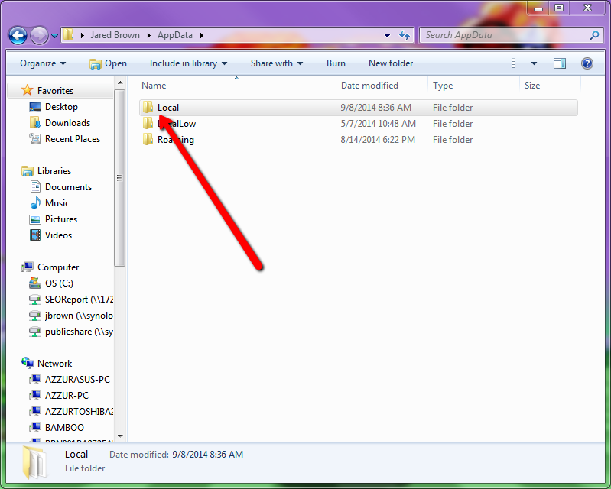Go back with the Back arrow button
The width and height of the screenshot is (611, 489).
[x=18, y=36]
